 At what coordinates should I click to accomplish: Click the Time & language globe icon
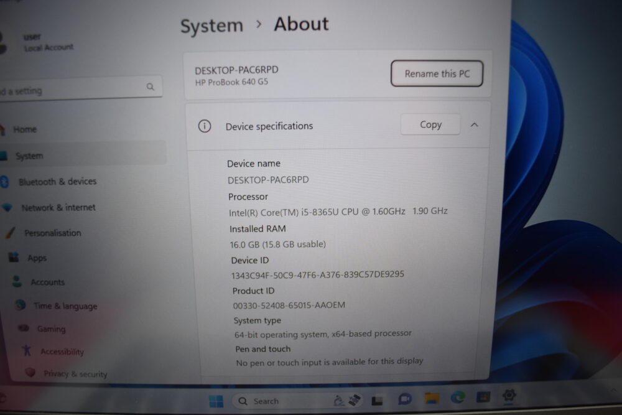coord(21,305)
